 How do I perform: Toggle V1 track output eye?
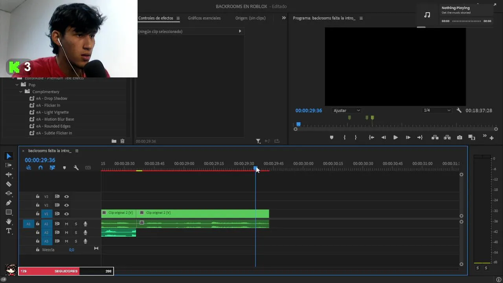(66, 214)
